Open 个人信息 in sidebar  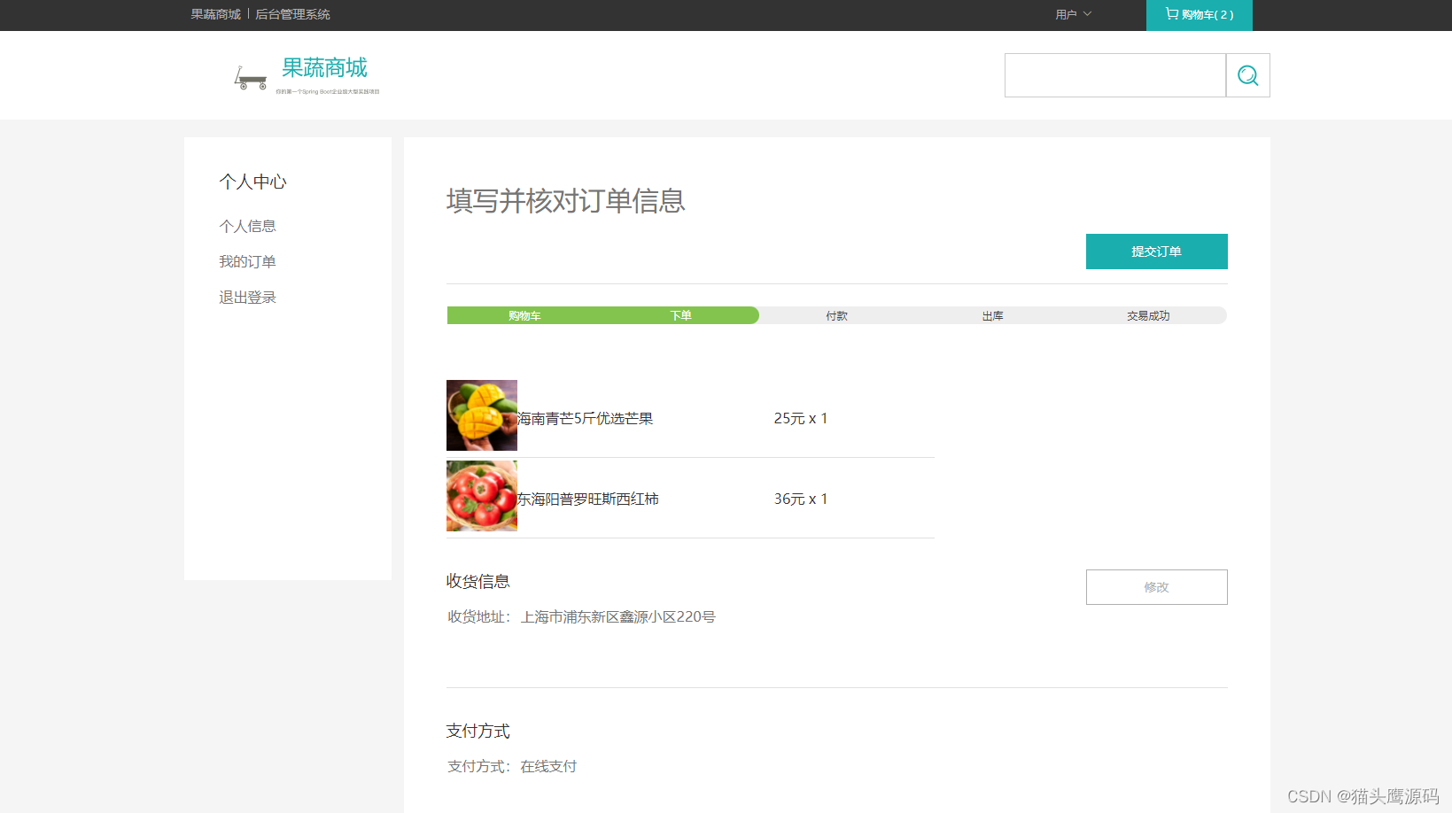click(x=247, y=227)
